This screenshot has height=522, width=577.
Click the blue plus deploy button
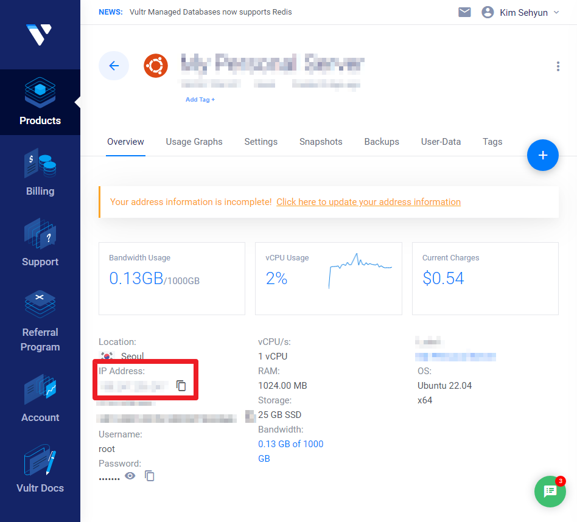pos(542,155)
